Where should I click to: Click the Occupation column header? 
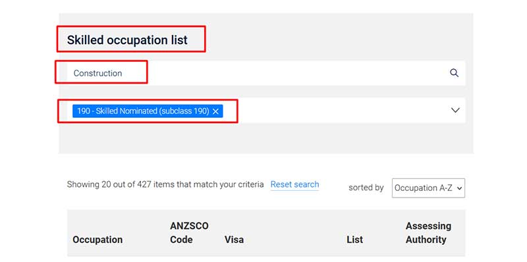(x=97, y=240)
